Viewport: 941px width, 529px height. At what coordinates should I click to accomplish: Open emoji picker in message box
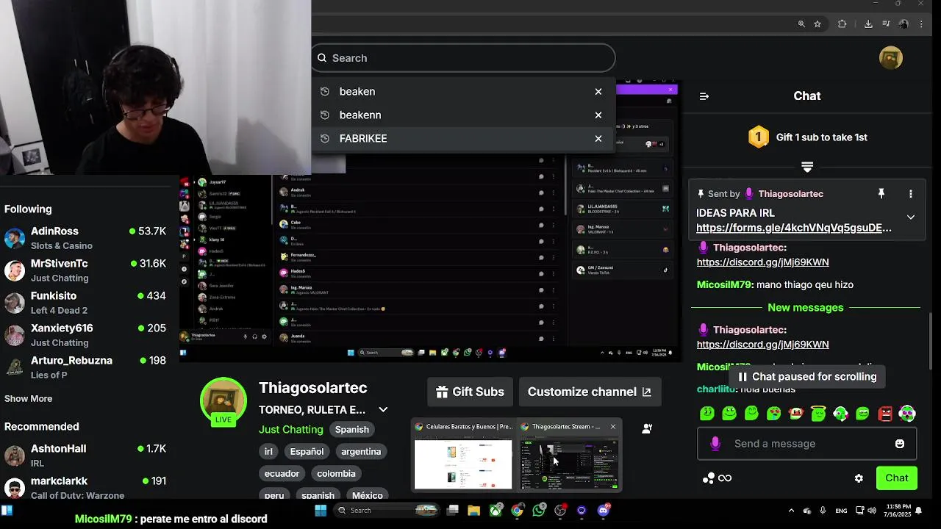coord(900,444)
